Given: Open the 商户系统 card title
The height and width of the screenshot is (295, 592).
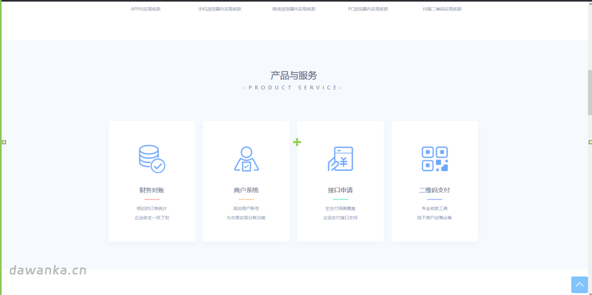Looking at the screenshot, I should click(246, 190).
